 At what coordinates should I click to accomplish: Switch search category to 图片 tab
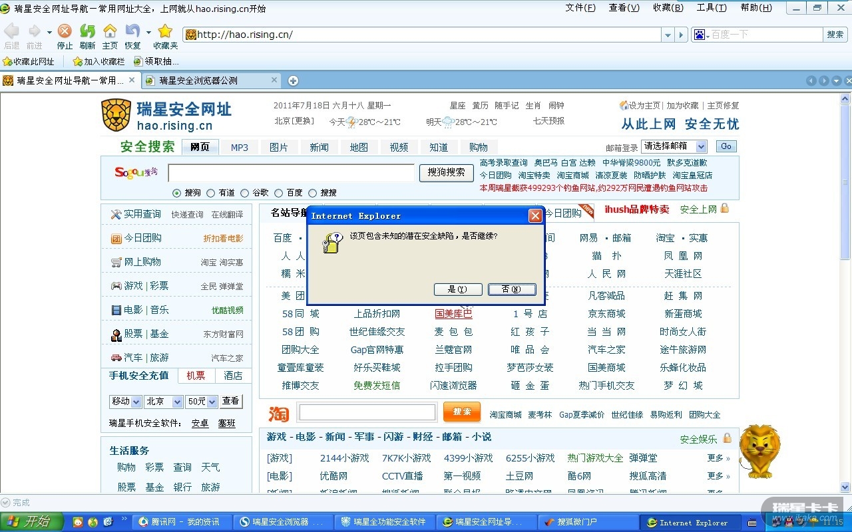pyautogui.click(x=279, y=147)
